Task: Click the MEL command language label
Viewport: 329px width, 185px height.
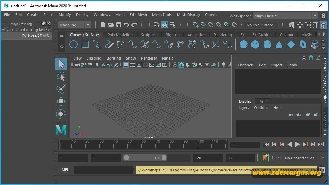Action: pos(65,170)
